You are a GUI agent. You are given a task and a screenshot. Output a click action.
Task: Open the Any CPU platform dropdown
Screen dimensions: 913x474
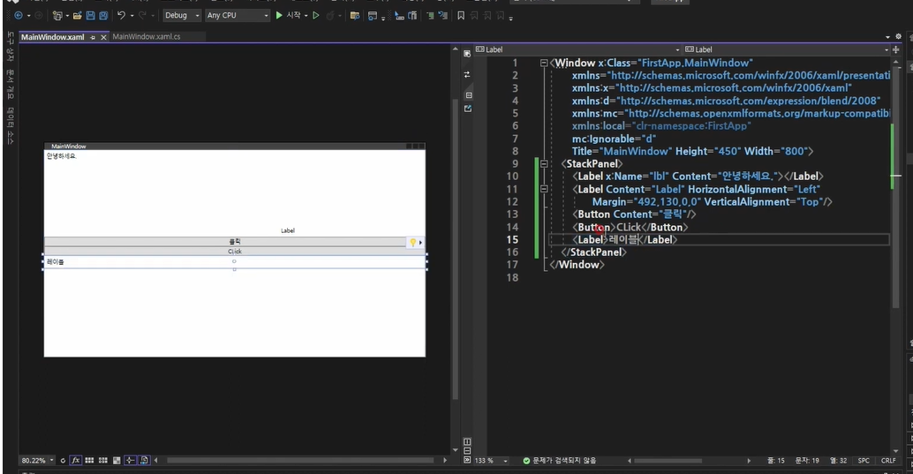[x=237, y=16]
